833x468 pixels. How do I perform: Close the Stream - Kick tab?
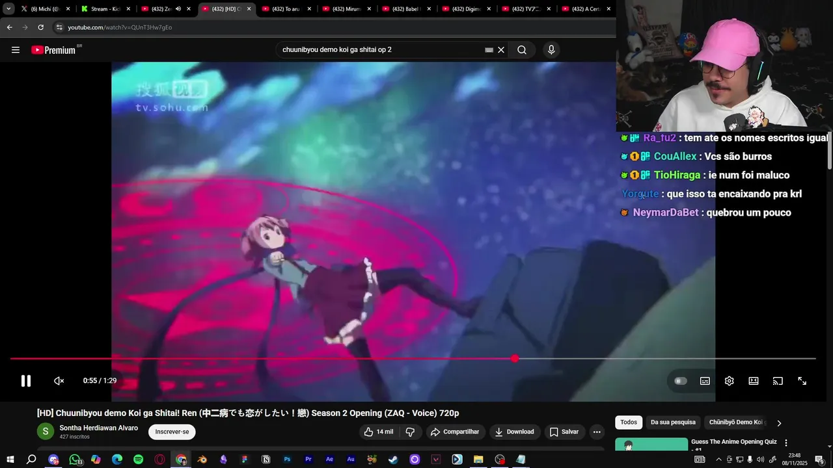tap(128, 9)
